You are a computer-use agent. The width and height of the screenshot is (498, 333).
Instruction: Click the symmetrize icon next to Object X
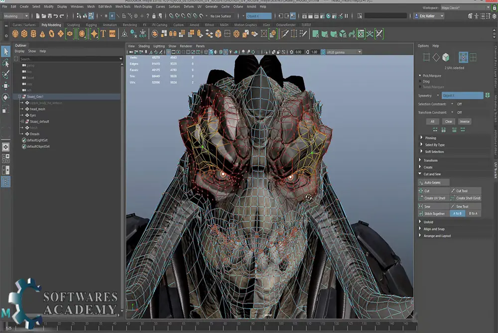click(x=488, y=95)
